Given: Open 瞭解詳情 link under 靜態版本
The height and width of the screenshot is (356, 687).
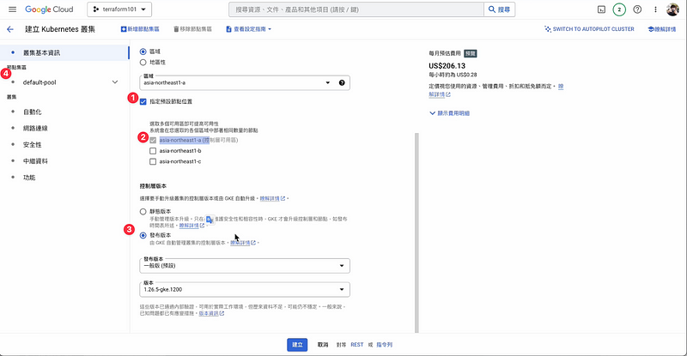Looking at the screenshot, I should coord(192,226).
